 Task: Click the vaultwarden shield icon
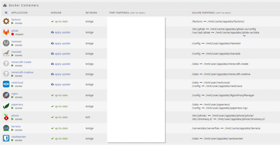pyautogui.click(x=6, y=138)
